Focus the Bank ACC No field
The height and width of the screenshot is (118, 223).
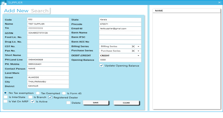tap(120, 42)
